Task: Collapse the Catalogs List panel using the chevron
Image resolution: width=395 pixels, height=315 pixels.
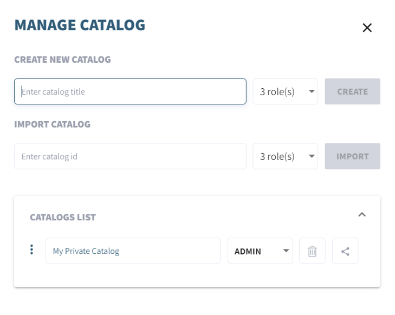Action: click(362, 215)
